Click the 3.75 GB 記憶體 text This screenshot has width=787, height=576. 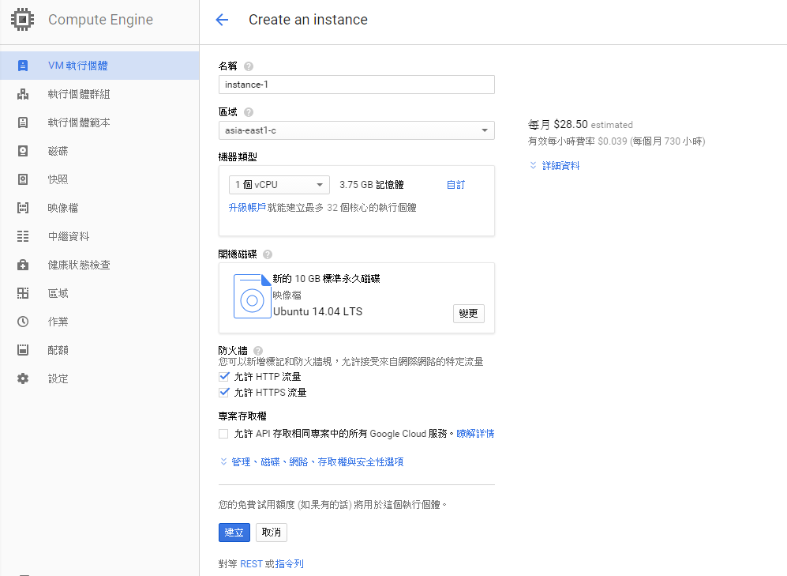point(372,185)
